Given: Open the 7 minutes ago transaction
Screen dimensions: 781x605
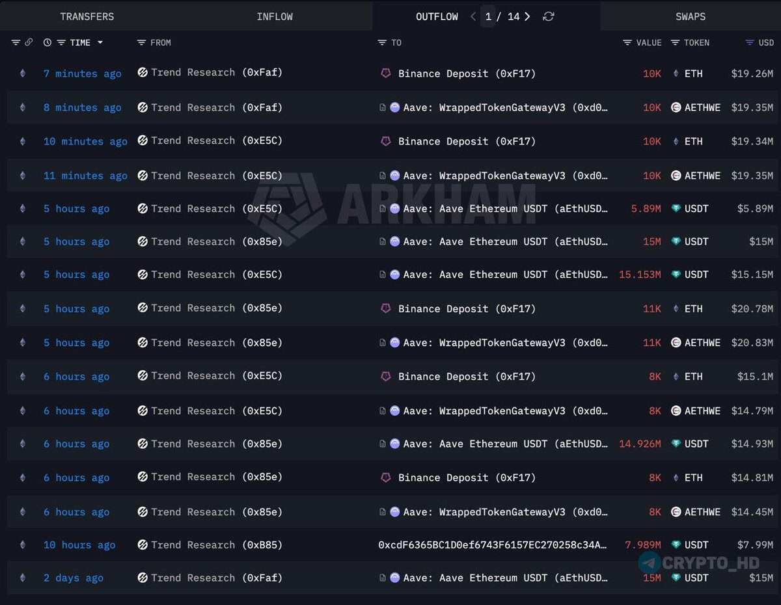Looking at the screenshot, I should point(82,74).
